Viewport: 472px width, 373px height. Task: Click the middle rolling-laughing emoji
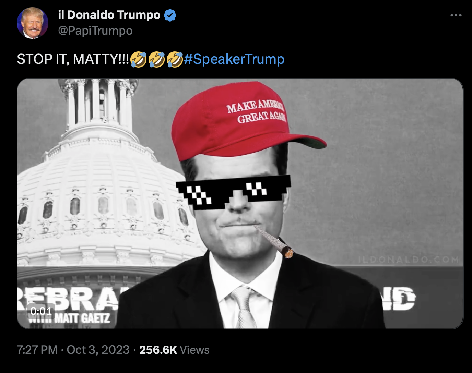point(157,59)
